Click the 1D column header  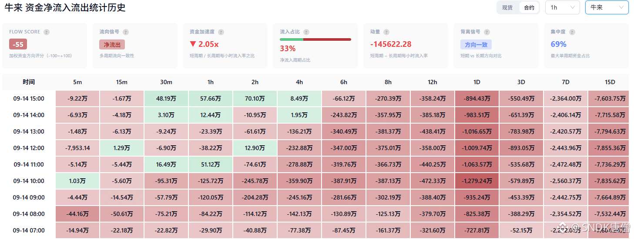coord(477,82)
